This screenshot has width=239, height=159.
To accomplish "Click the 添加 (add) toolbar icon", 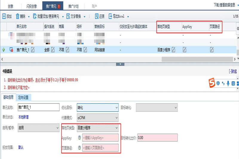I will point(4,16).
